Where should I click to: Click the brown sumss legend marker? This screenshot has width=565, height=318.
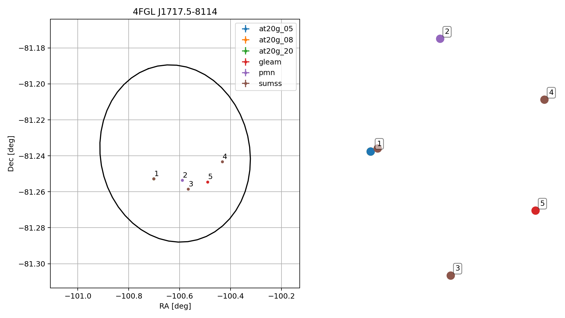[x=246, y=83]
